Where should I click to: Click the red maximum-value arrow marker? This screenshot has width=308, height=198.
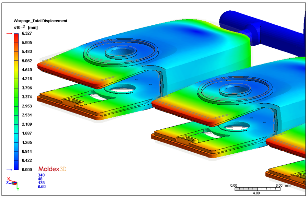coord(9,34)
